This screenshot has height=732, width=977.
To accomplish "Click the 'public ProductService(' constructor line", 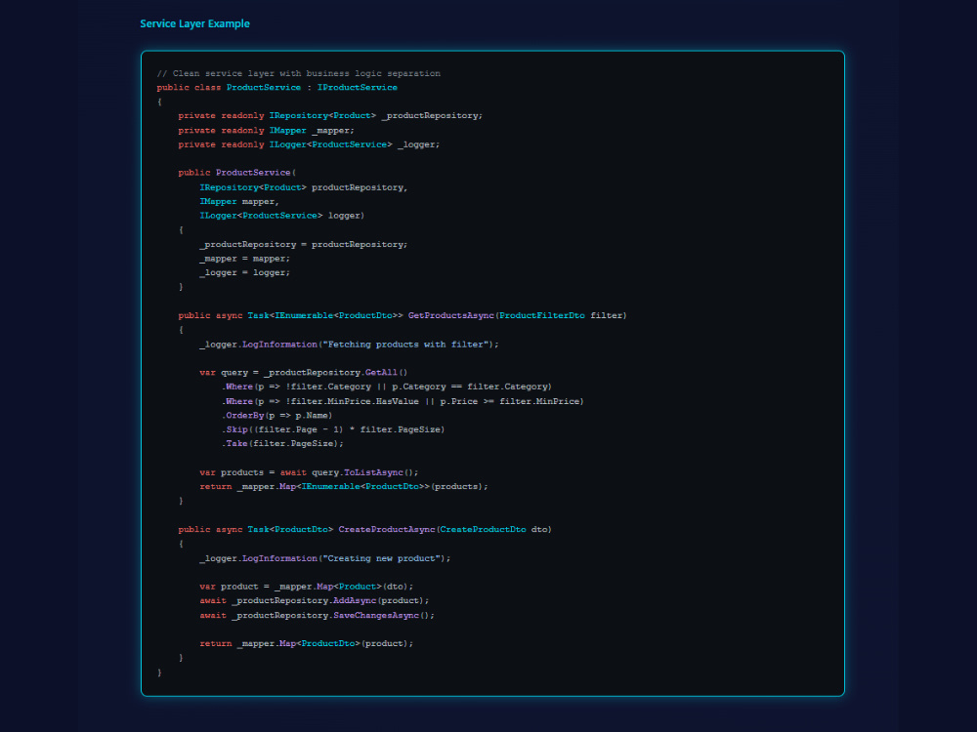I will coord(236,173).
